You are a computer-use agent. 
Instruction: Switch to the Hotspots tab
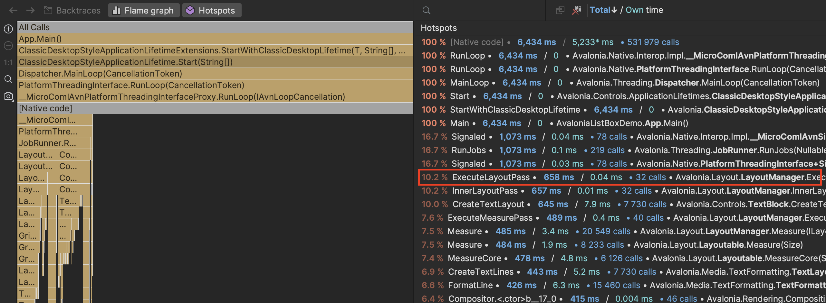tap(212, 10)
